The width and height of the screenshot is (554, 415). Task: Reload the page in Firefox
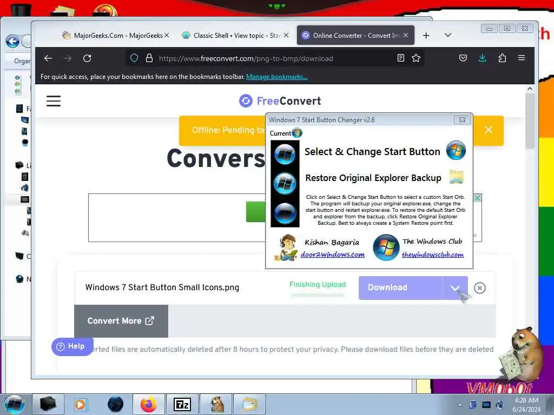[87, 58]
